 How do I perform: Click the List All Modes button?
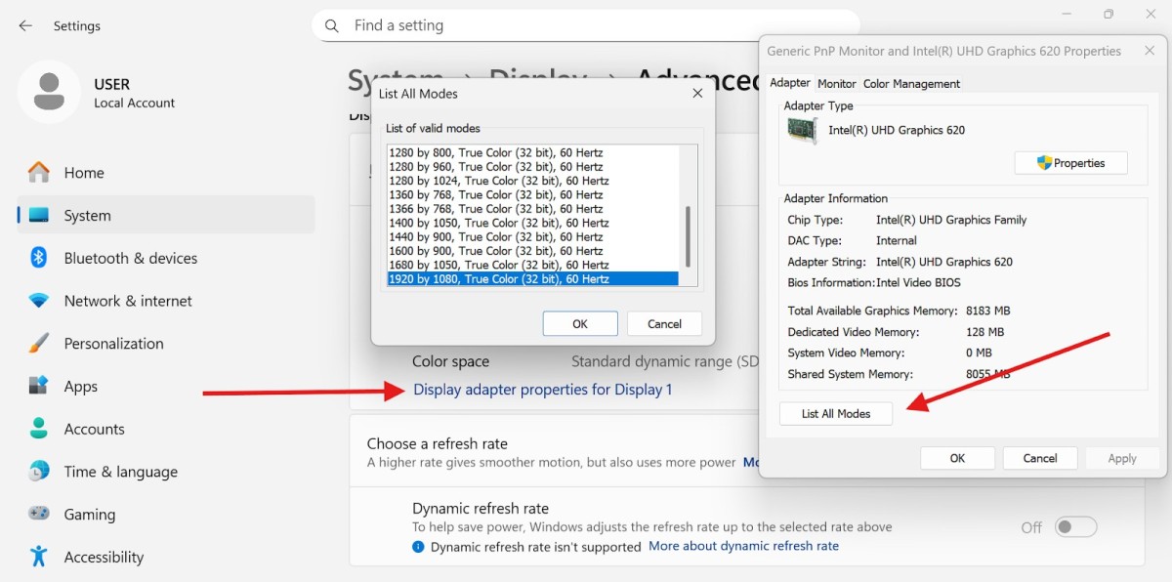coord(835,413)
